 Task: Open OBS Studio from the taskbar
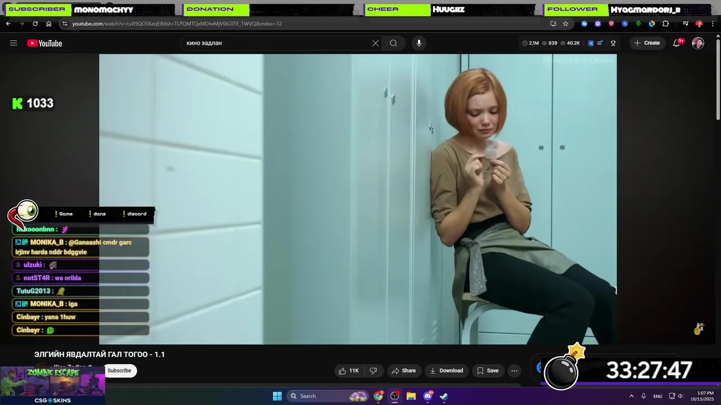(x=395, y=396)
